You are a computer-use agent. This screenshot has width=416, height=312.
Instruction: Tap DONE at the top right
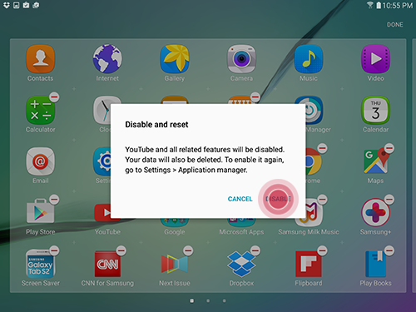point(395,24)
